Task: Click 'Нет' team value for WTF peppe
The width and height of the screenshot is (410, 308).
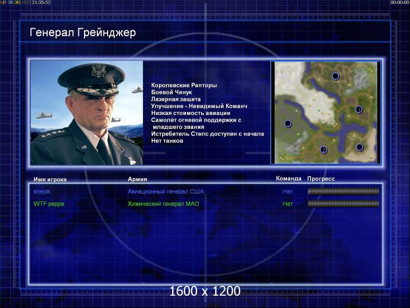Action: pyautogui.click(x=288, y=204)
